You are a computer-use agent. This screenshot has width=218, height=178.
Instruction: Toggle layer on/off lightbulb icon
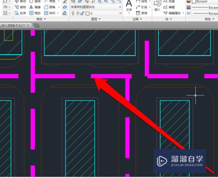pos(73,14)
